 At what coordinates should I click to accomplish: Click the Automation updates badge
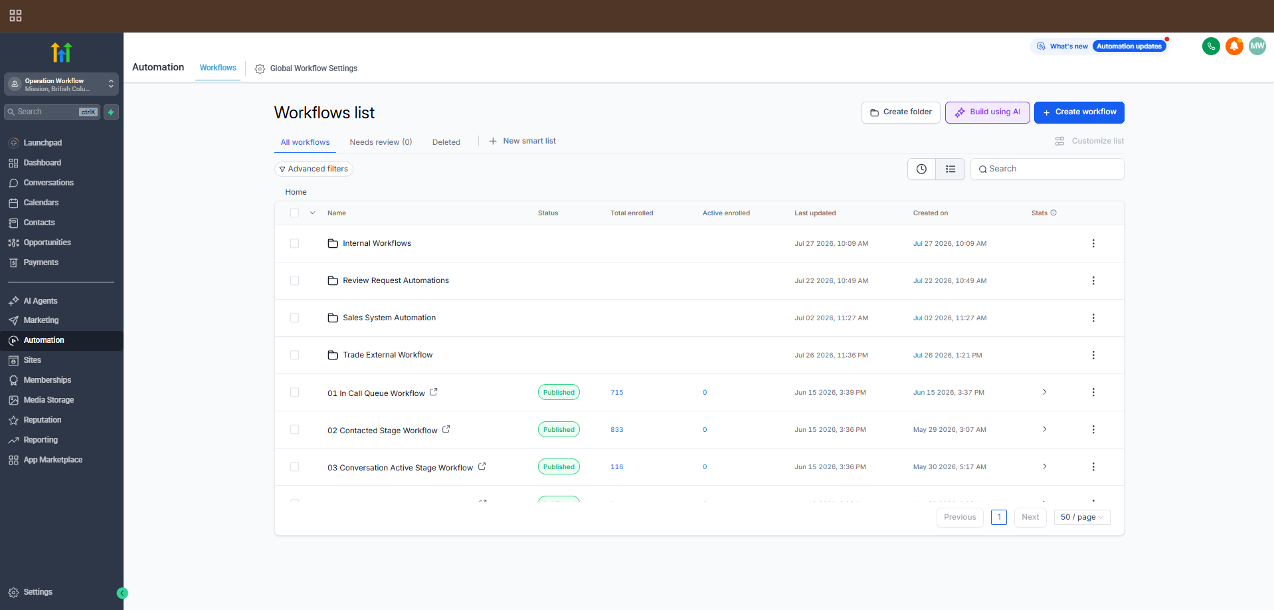point(1129,46)
